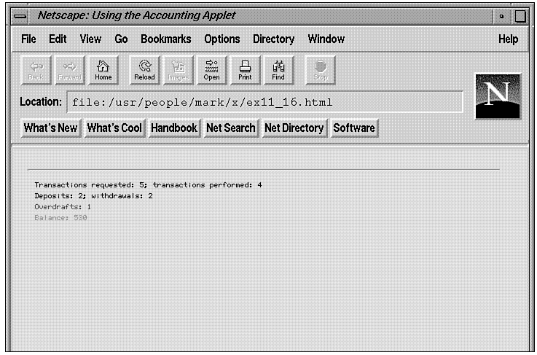
Task: Click the Forward arrow toolbar icon
Action: click(x=69, y=69)
